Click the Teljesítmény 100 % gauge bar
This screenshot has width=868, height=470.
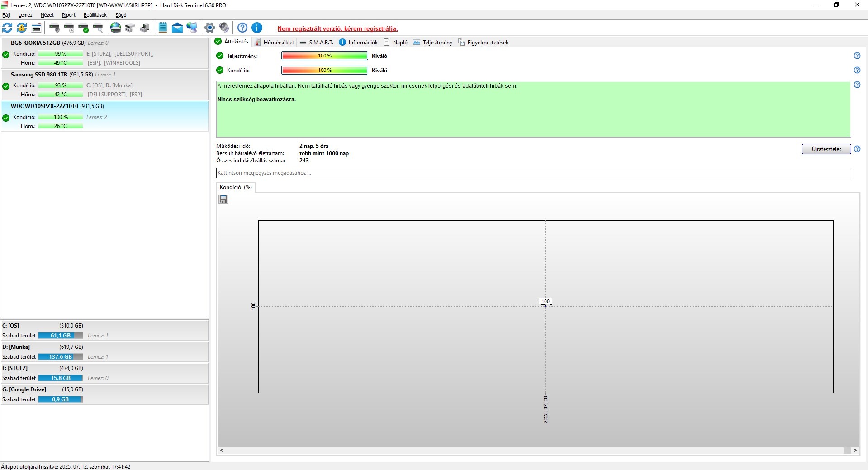pyautogui.click(x=325, y=56)
